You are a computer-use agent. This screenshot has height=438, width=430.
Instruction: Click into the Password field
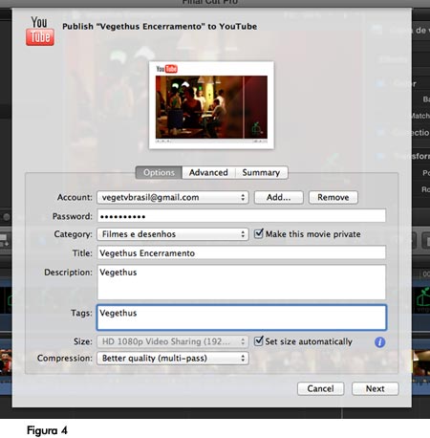[x=242, y=216]
